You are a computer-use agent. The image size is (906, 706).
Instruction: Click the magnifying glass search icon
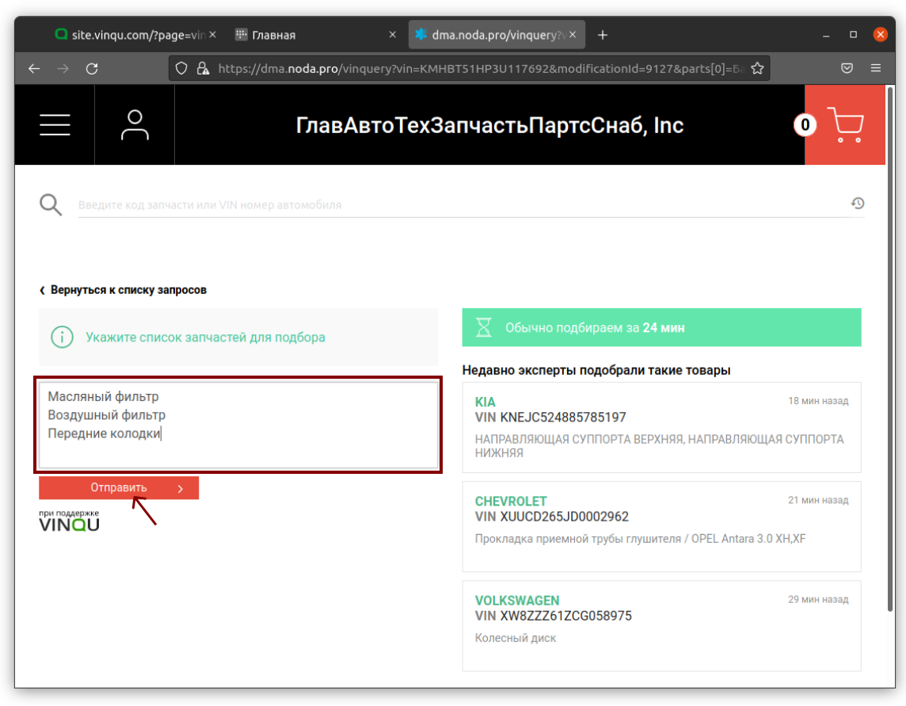tap(51, 205)
